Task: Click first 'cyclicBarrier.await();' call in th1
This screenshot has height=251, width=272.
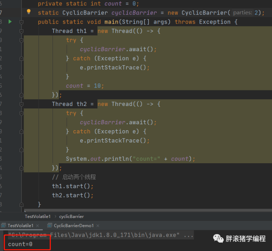Action: [118, 49]
